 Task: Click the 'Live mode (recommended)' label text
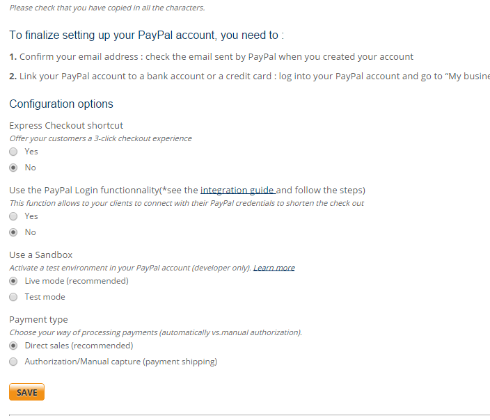(77, 281)
